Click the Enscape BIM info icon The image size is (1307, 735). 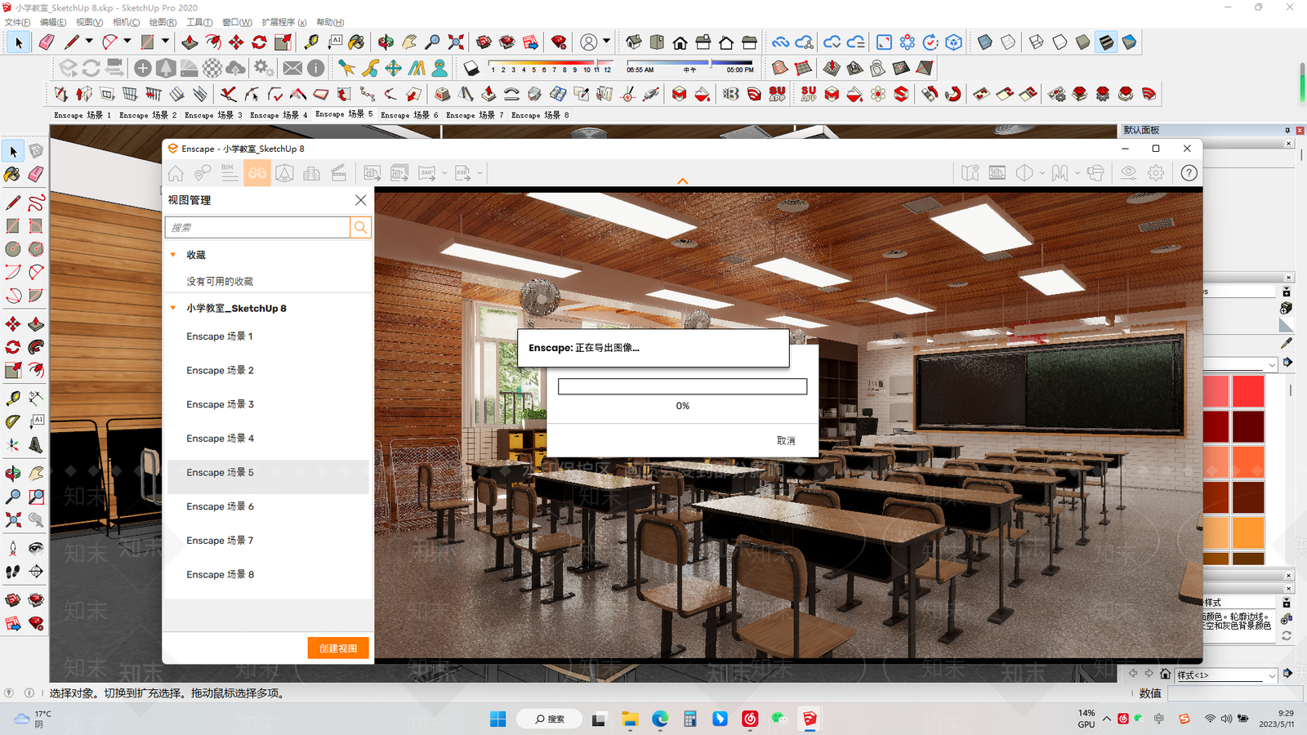point(230,173)
